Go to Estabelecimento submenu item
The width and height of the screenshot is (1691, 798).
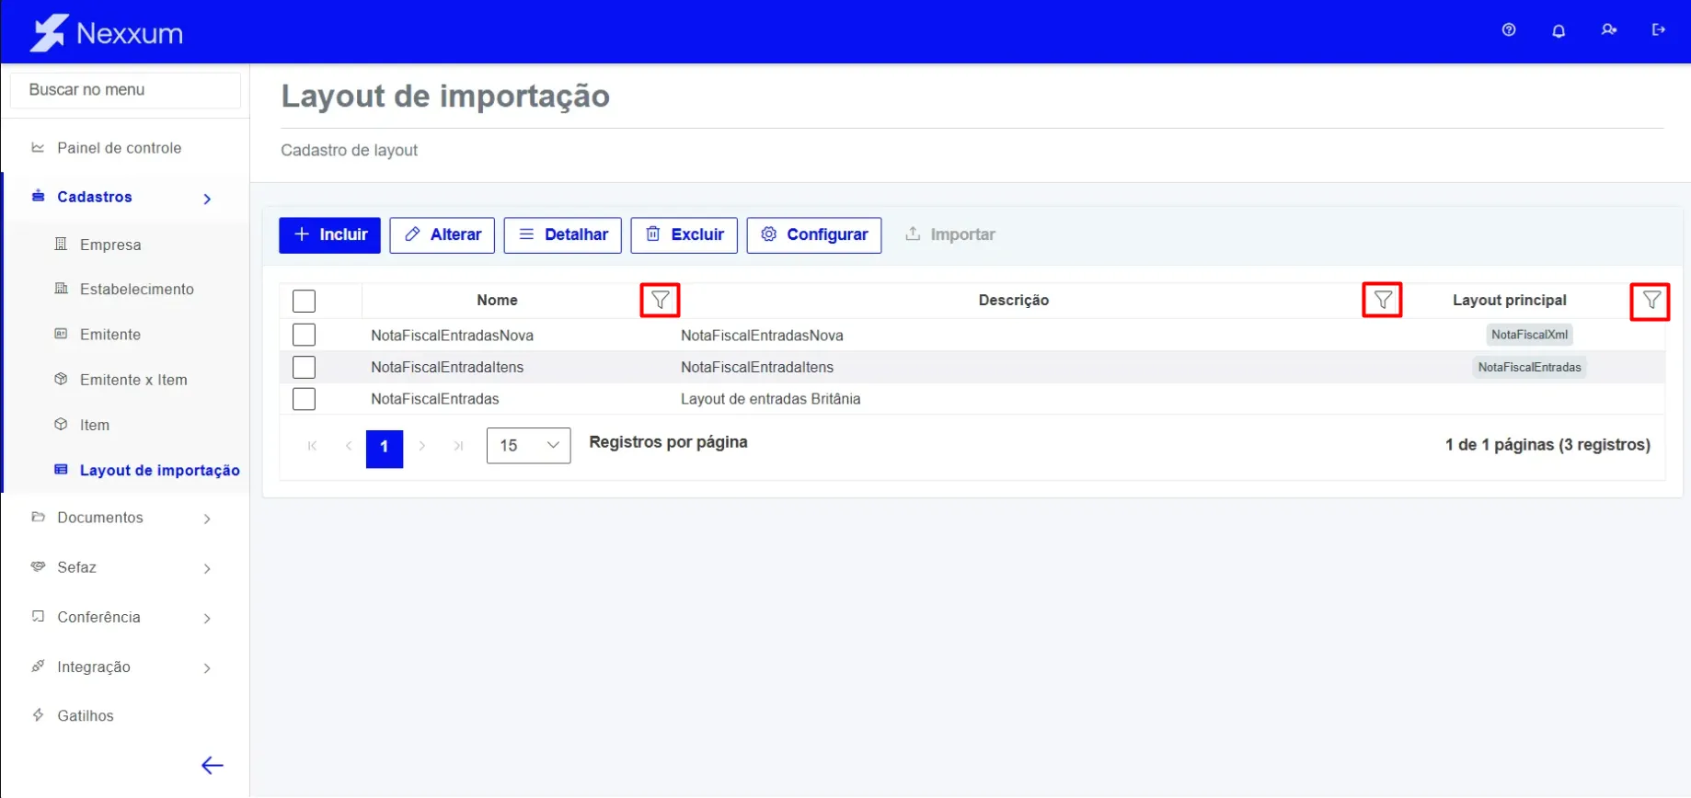pyautogui.click(x=136, y=290)
